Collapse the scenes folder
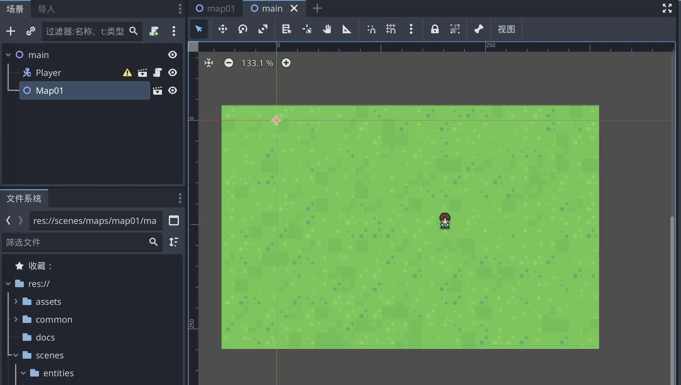The width and height of the screenshot is (681, 385). [16, 355]
